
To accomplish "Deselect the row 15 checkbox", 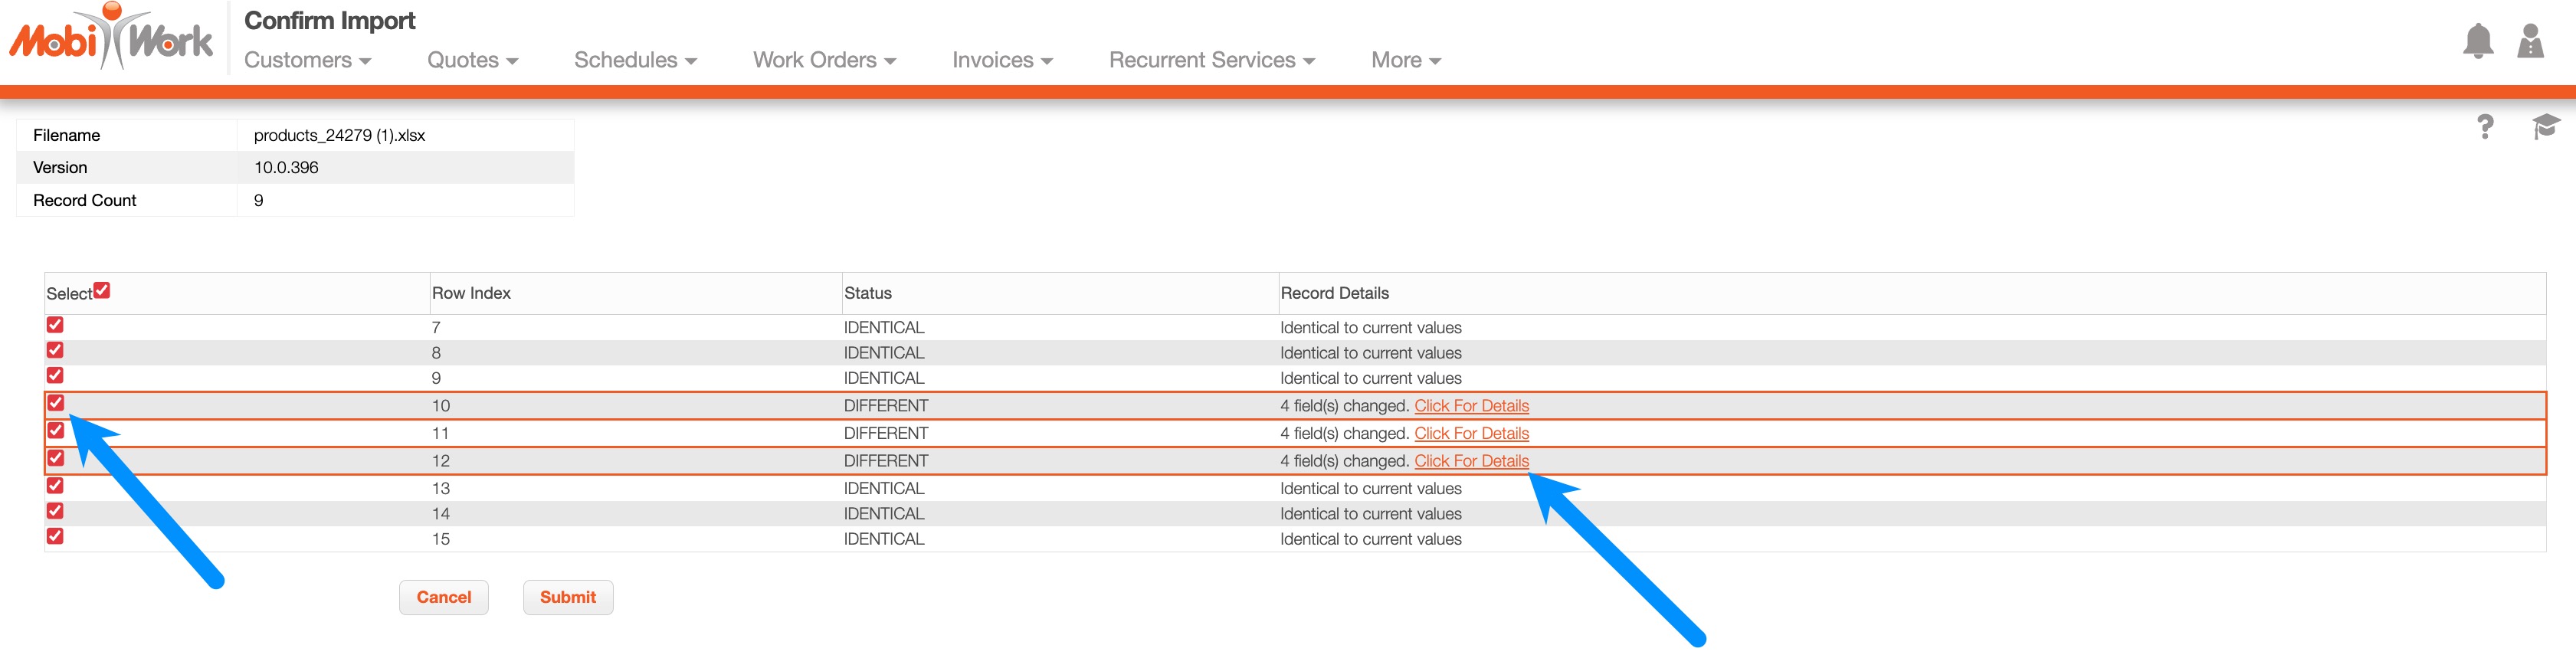I will pos(55,536).
